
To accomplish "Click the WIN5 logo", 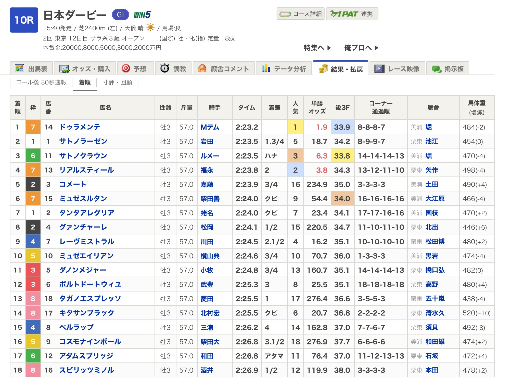I will click(x=142, y=15).
